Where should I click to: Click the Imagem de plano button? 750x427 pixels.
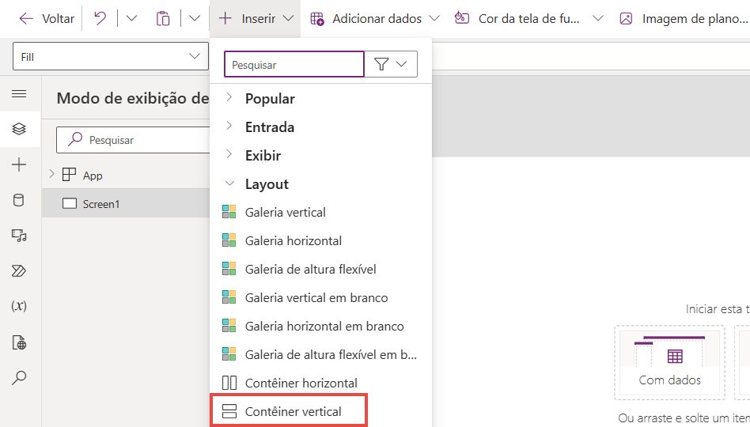683,19
